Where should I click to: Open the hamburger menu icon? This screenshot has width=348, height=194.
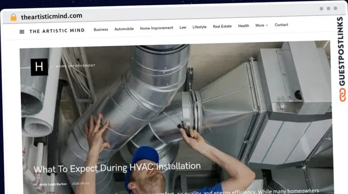tap(22, 32)
